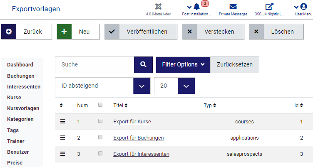This screenshot has height=167, width=313.
Task: Click the Joomla logo icon
Action: click(x=158, y=7)
